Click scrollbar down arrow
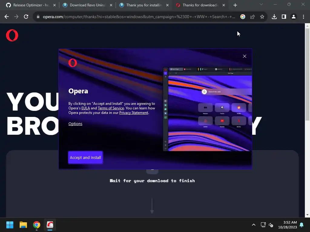The width and height of the screenshot is (310, 232). (x=307, y=215)
